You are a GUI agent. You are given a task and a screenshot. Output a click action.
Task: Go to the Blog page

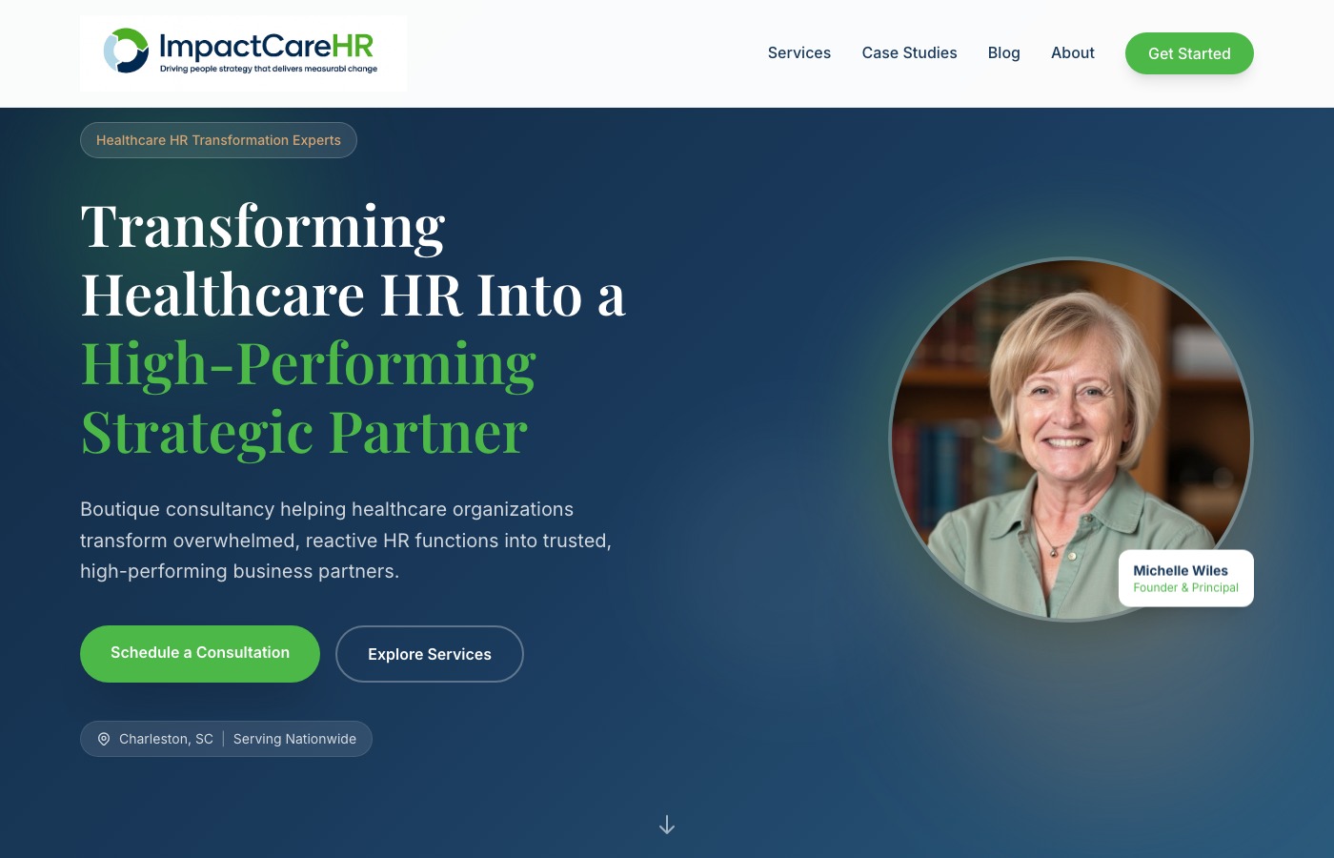point(1004,53)
